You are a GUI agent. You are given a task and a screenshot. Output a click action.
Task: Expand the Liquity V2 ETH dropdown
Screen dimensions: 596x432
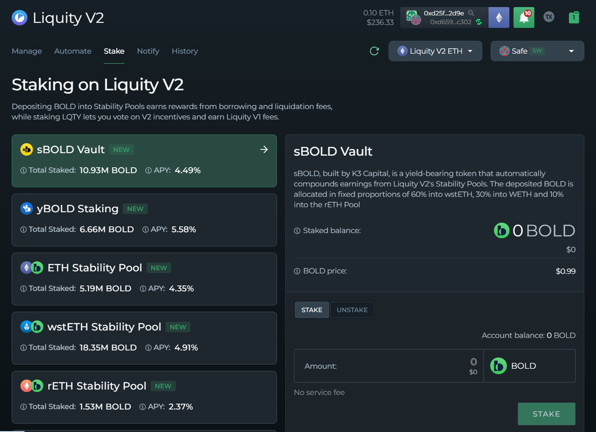pyautogui.click(x=435, y=51)
